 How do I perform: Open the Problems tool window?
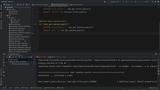(25, 88)
